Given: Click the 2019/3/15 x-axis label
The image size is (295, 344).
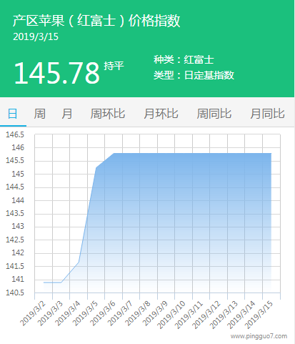Looking at the screenshot, I should click(x=259, y=315).
